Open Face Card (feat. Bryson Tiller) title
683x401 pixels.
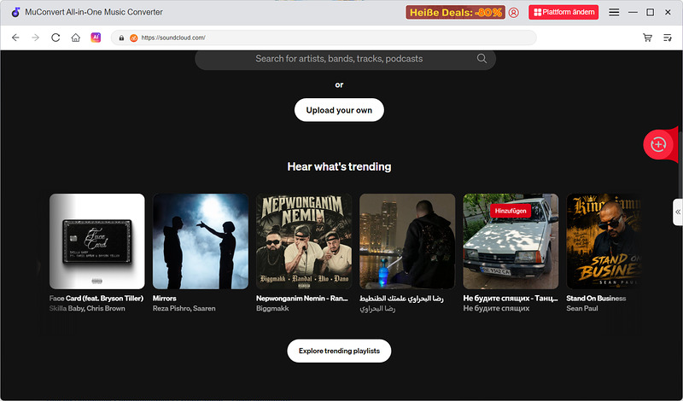(x=96, y=299)
